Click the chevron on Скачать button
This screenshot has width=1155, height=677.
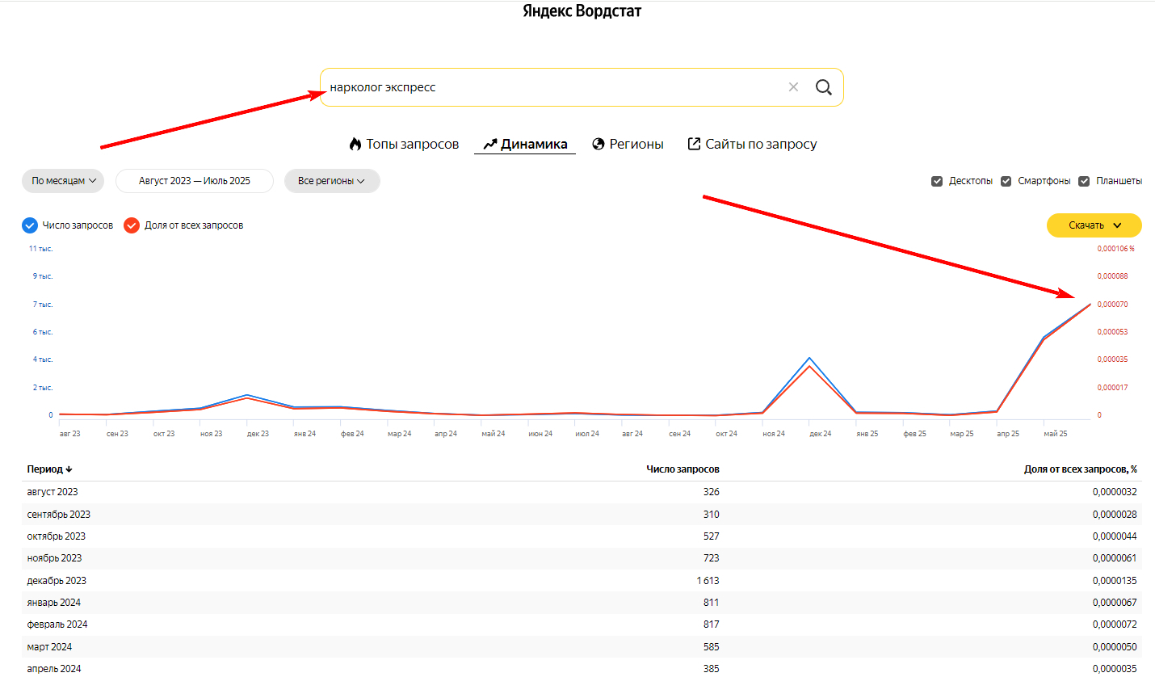click(1117, 225)
